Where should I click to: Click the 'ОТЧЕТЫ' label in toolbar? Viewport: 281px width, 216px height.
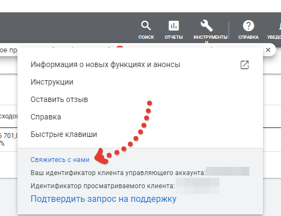coord(174,37)
